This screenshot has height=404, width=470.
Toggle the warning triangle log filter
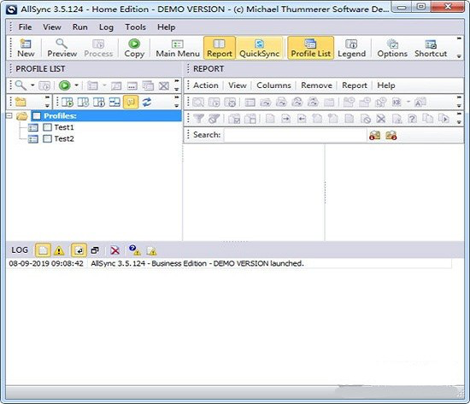59,250
